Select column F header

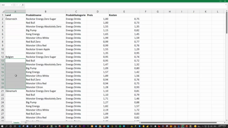coord(146,11)
